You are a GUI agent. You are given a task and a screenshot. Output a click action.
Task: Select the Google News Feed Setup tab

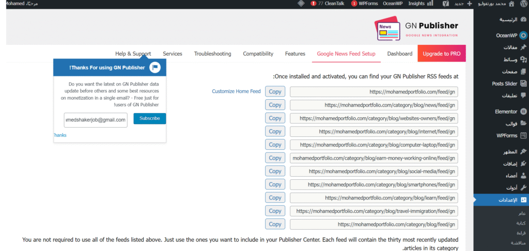click(346, 54)
